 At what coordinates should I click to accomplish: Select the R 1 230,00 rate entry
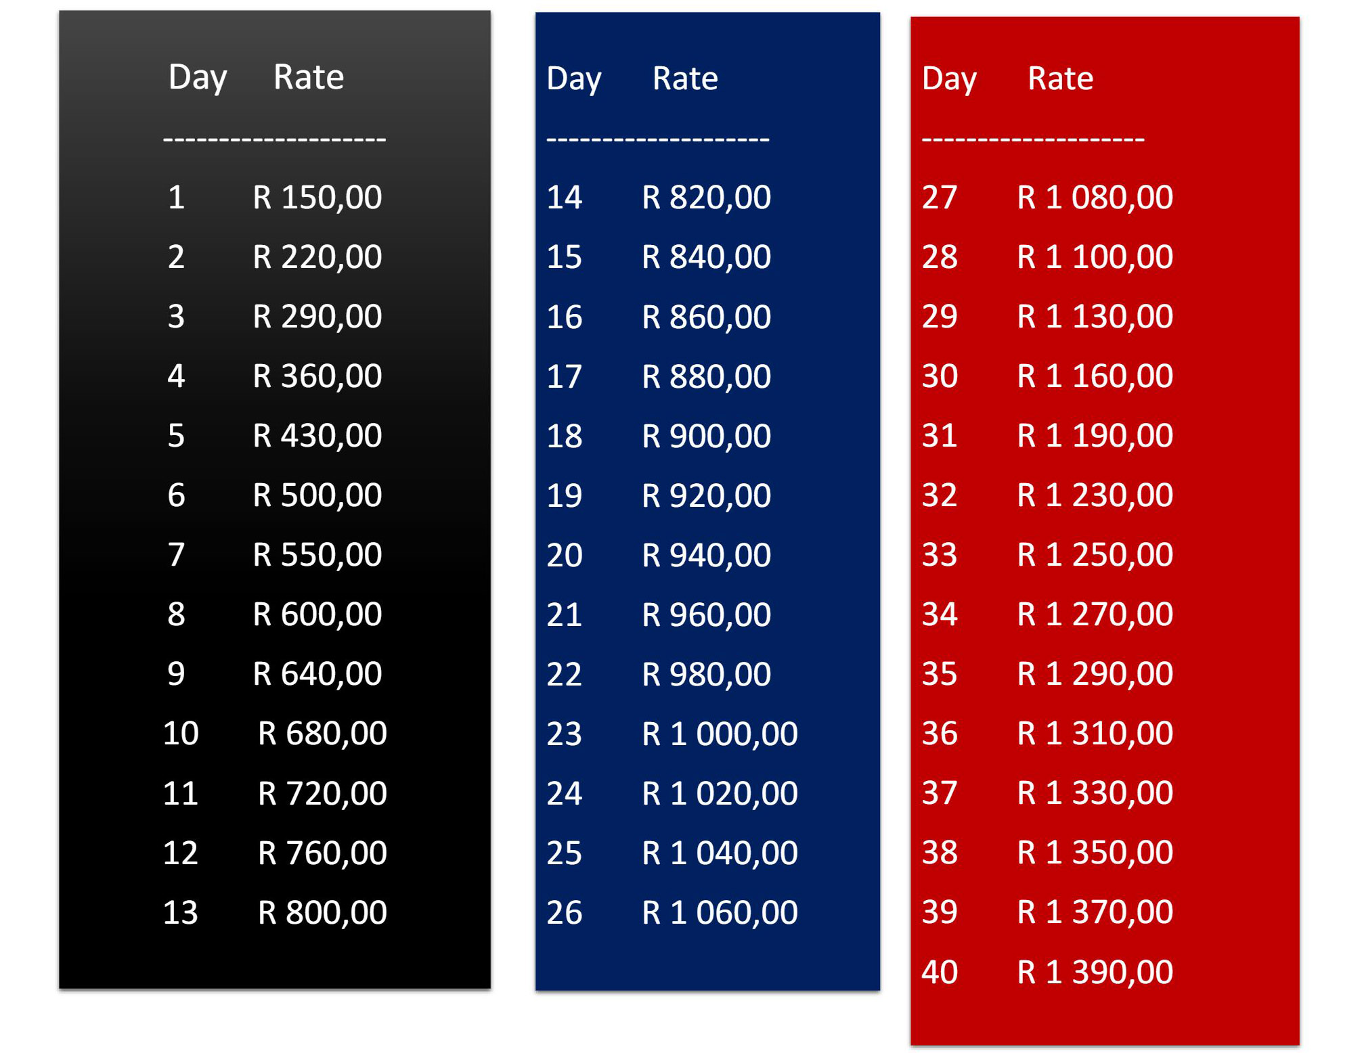[x=1095, y=495]
